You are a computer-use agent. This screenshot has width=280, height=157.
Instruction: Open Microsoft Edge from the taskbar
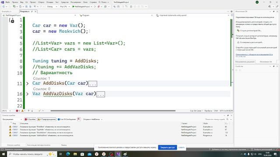(68, 154)
